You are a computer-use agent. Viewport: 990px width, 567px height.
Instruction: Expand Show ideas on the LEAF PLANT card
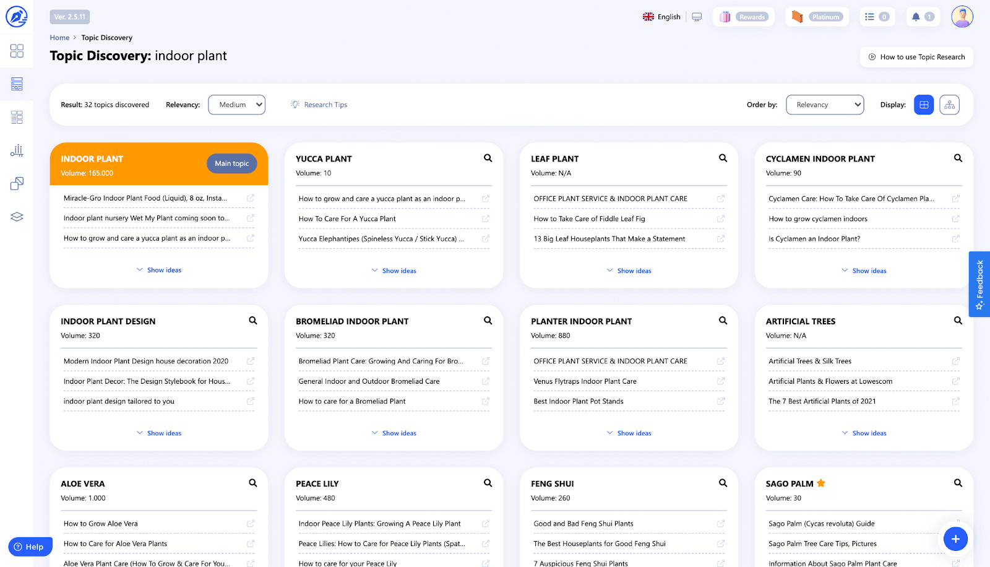[x=629, y=271]
